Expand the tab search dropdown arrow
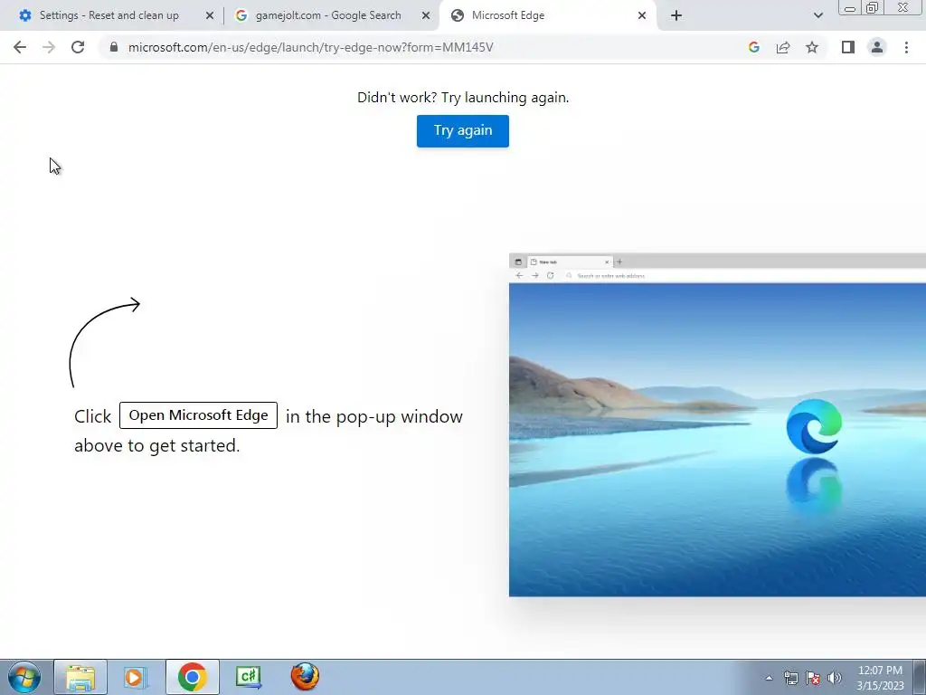The height and width of the screenshot is (695, 926). [817, 15]
